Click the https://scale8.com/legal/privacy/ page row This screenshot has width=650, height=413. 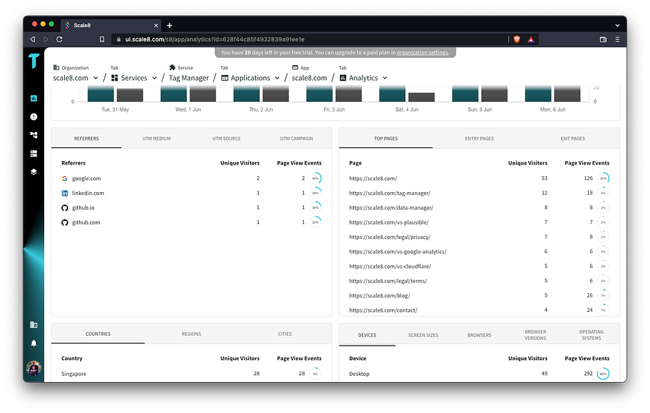click(479, 237)
